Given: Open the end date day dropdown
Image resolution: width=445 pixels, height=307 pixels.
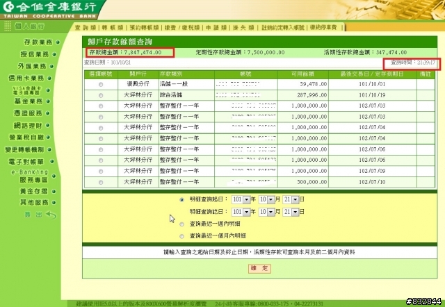Looking at the screenshot, I should point(291,212).
